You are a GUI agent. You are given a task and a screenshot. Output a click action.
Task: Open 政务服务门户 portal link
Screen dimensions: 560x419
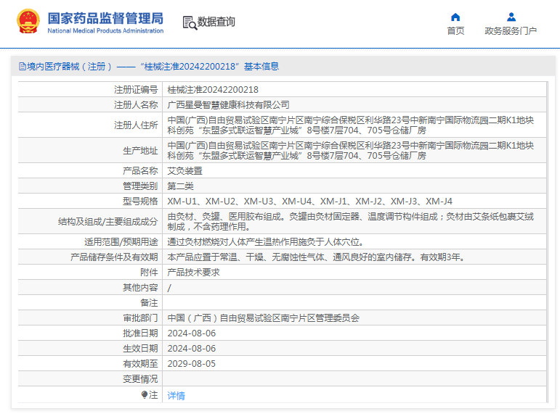coord(511,31)
